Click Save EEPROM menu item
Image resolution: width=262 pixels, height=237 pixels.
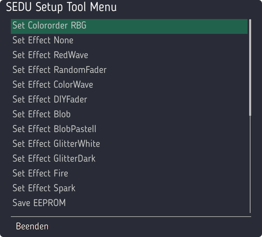click(39, 203)
